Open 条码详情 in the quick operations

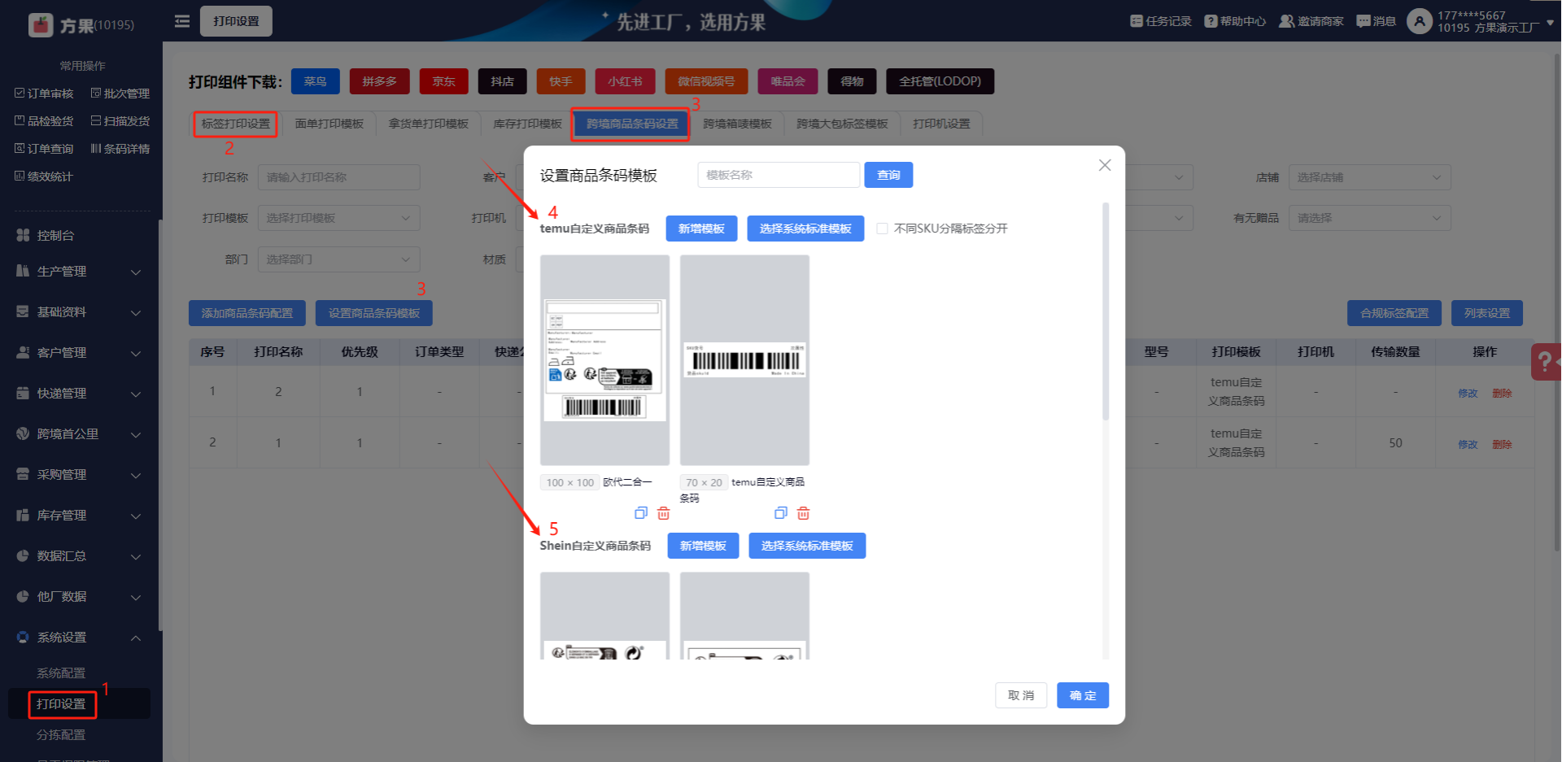click(120, 149)
